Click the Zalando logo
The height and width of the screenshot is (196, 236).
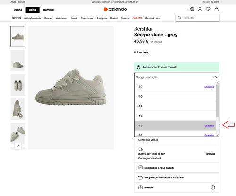pos(116,9)
